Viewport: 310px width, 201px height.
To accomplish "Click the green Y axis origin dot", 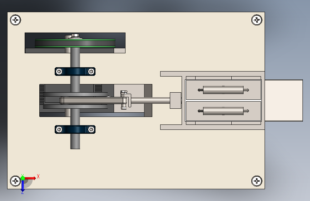I will tap(23, 178).
